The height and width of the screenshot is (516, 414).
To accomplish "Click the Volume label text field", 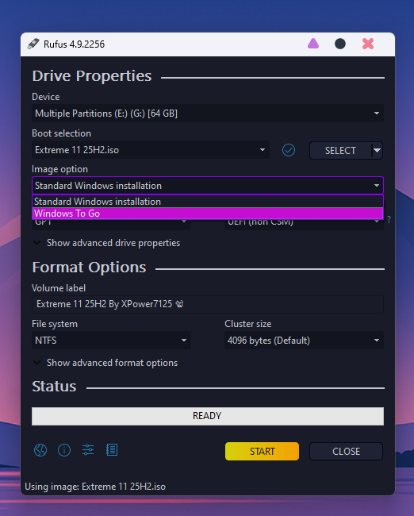I will (x=208, y=304).
